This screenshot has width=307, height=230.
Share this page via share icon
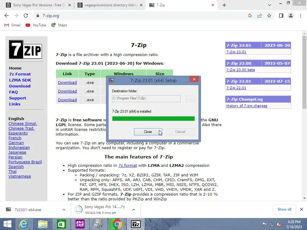[260, 16]
